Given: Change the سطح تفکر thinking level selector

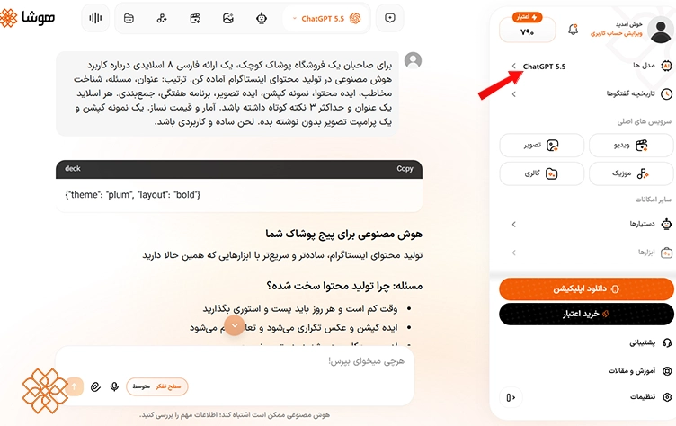Looking at the screenshot, I should tap(157, 386).
